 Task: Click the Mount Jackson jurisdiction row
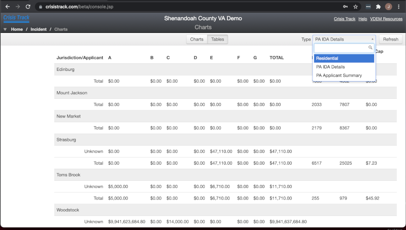pyautogui.click(x=225, y=93)
